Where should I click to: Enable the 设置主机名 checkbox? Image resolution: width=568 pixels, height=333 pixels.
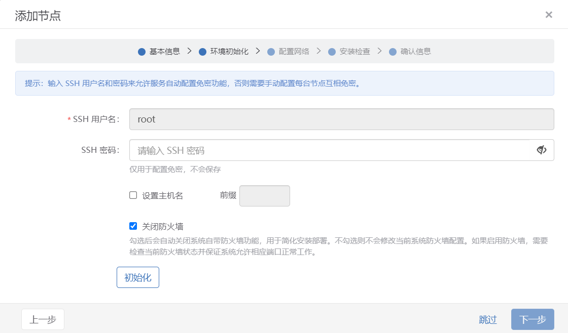(133, 195)
